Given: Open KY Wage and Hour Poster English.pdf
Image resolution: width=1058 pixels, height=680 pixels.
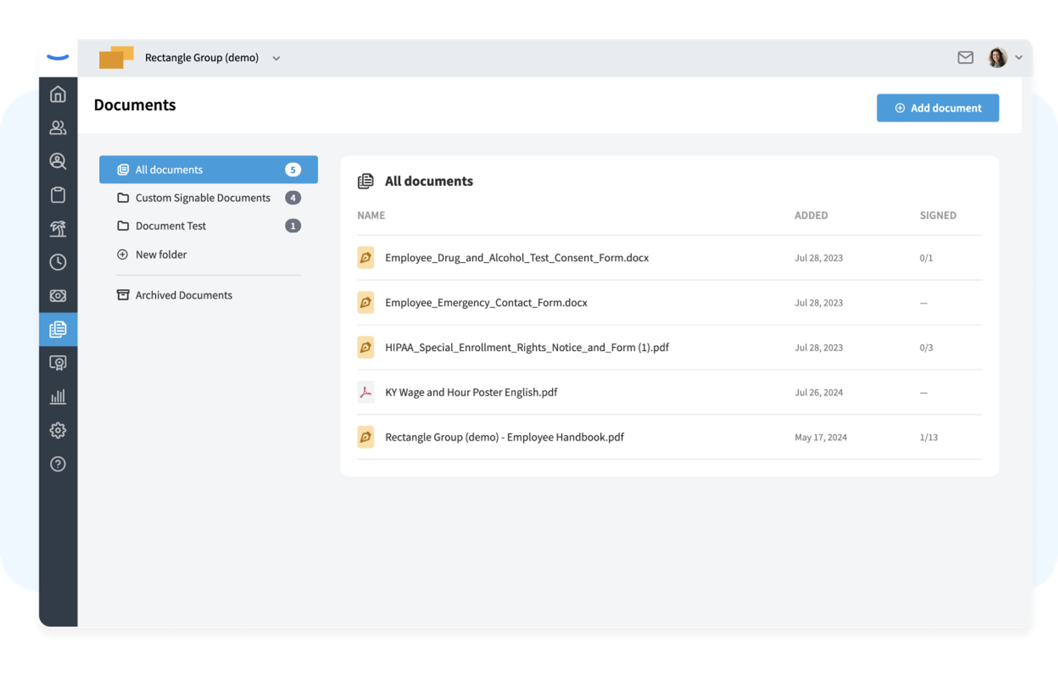Looking at the screenshot, I should (x=471, y=393).
